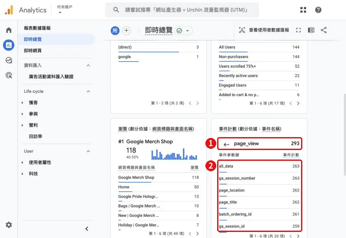Open 回訪率 report
The width and height of the screenshot is (346, 238).
point(35,136)
